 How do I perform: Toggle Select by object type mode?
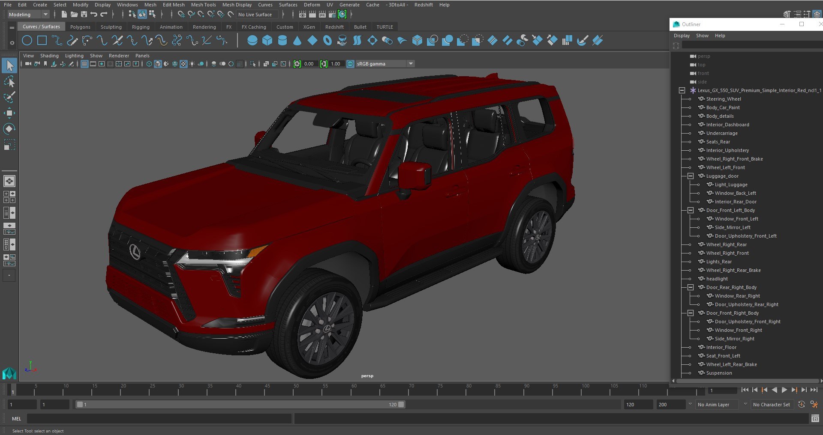(142, 15)
